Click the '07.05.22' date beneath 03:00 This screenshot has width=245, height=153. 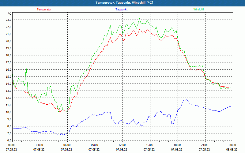pos(39,150)
